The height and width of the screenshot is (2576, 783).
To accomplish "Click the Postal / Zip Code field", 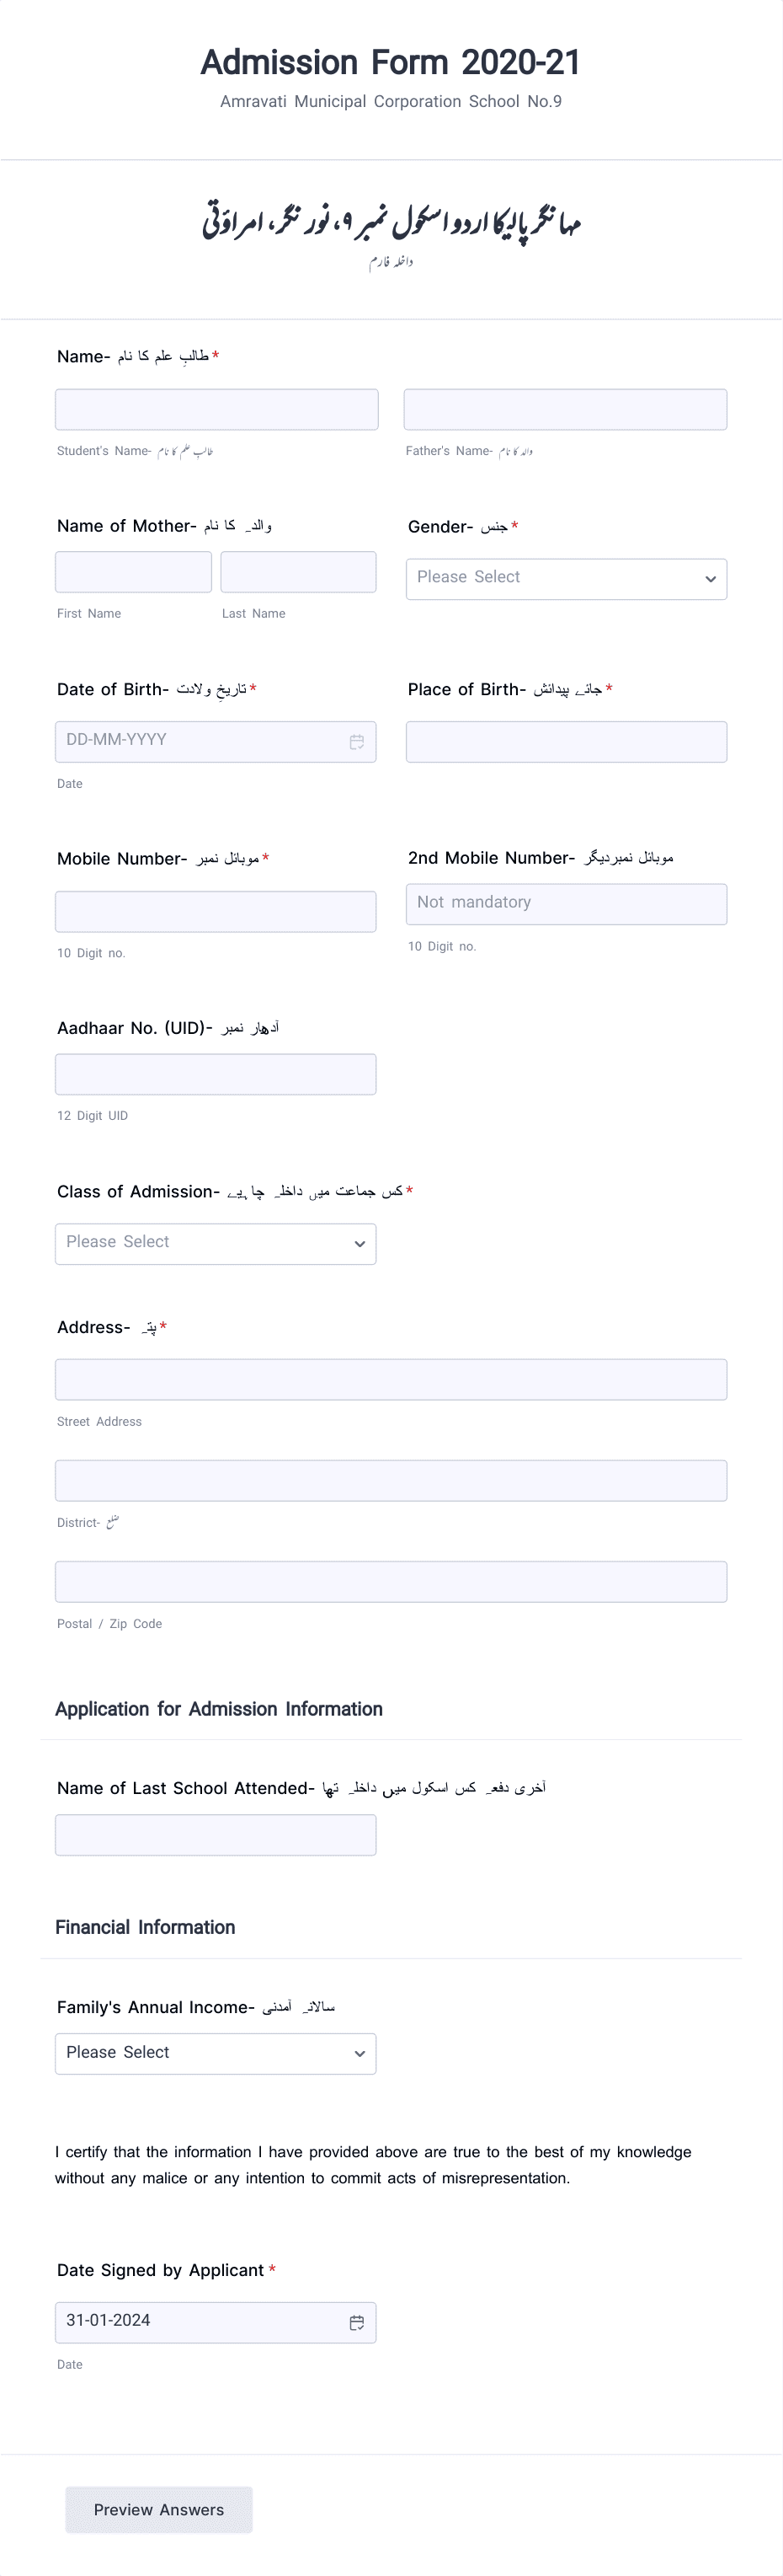I will click(391, 1581).
